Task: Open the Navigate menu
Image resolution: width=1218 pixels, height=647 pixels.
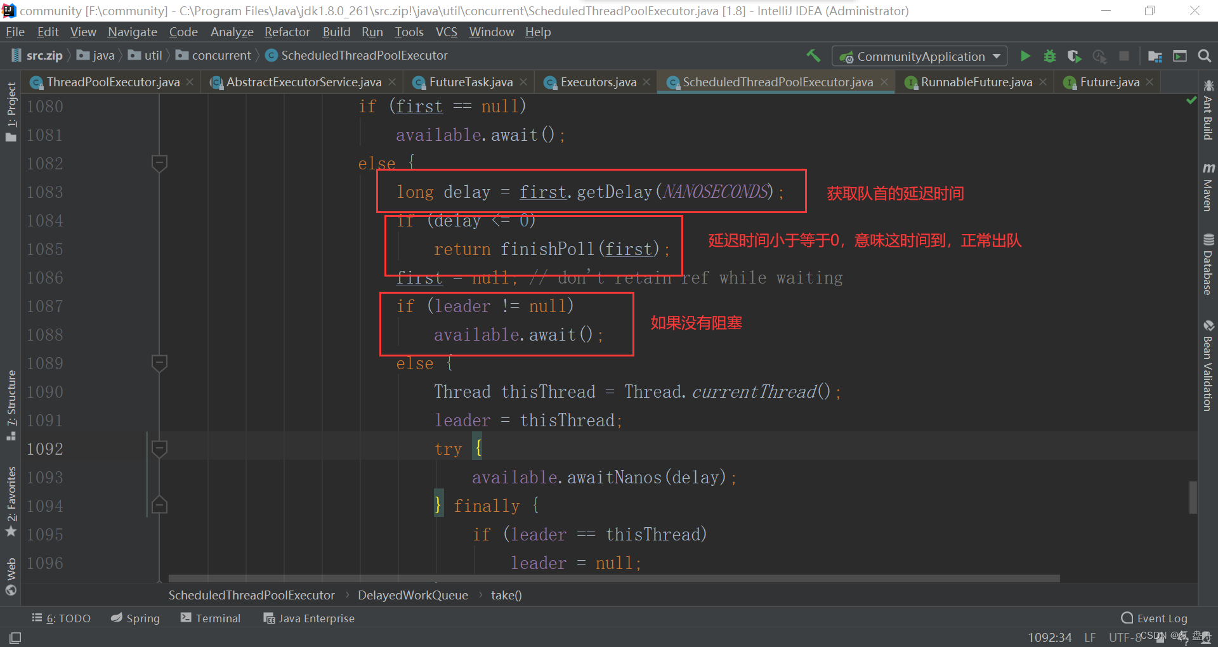Action: click(133, 32)
